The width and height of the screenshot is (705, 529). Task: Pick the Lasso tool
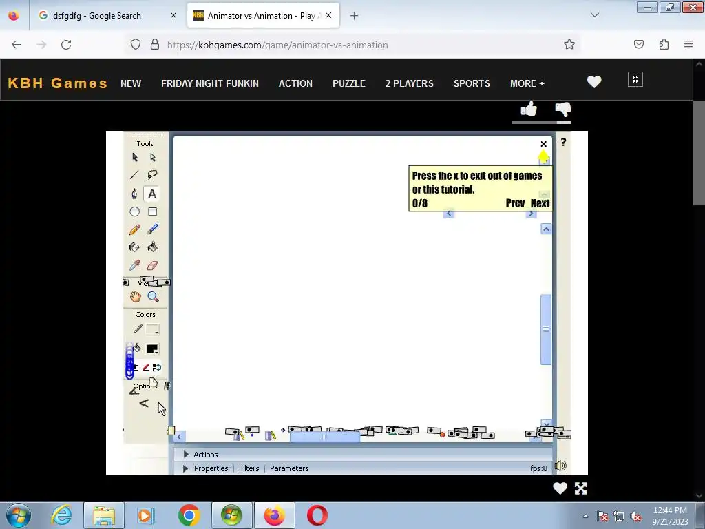click(152, 175)
